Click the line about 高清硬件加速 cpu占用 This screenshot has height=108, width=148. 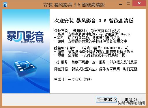92,34
